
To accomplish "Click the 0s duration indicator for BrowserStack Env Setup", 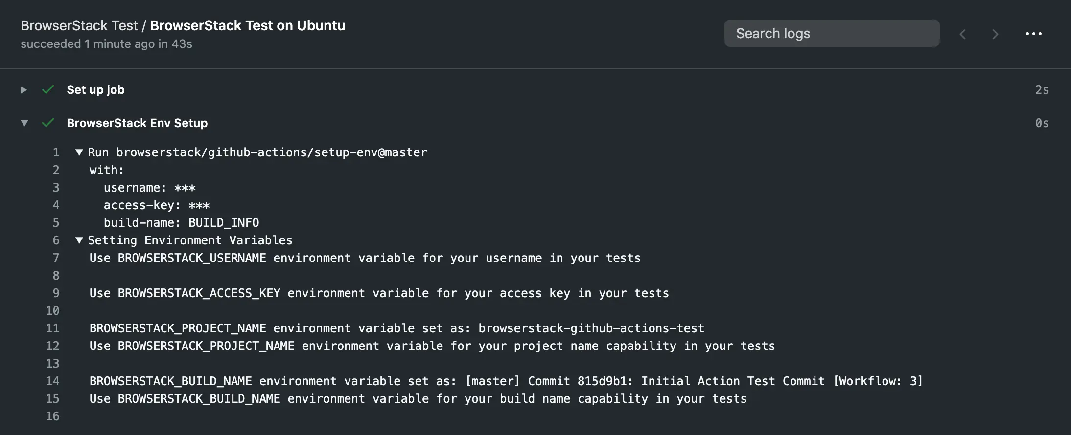I will click(x=1041, y=123).
